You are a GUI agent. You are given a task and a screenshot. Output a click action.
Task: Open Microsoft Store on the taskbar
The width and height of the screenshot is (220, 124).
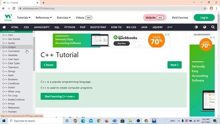point(122,121)
